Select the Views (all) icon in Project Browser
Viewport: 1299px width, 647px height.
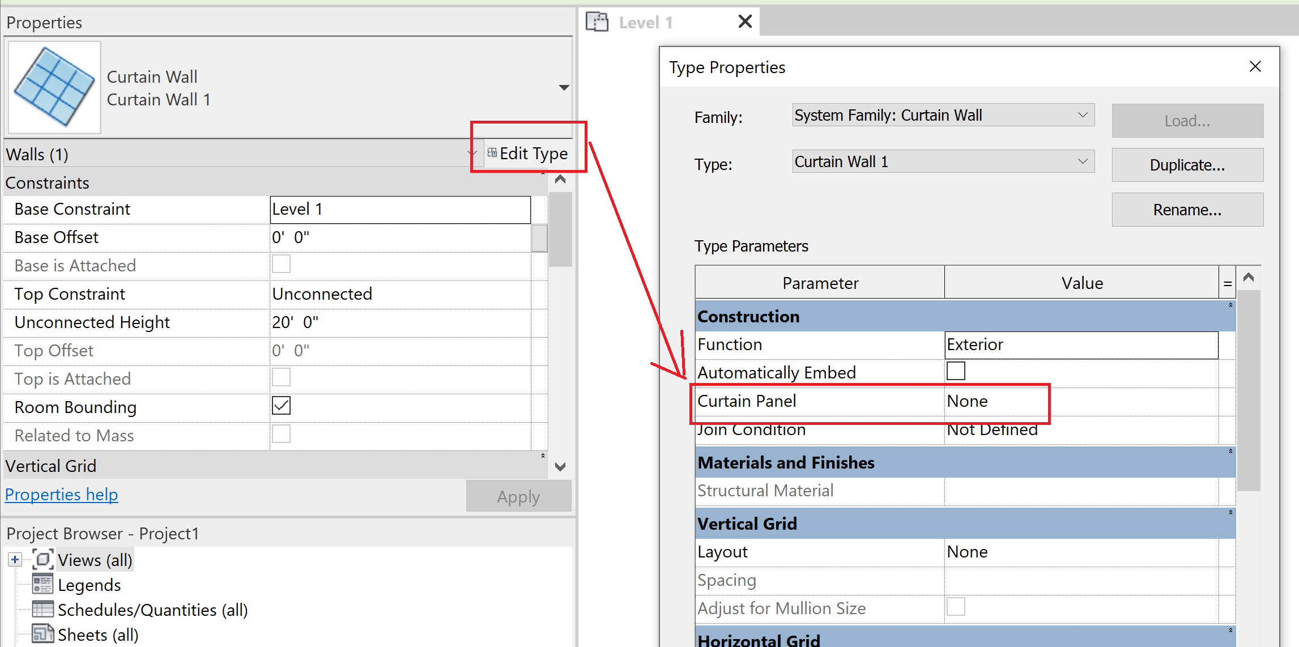[x=42, y=559]
